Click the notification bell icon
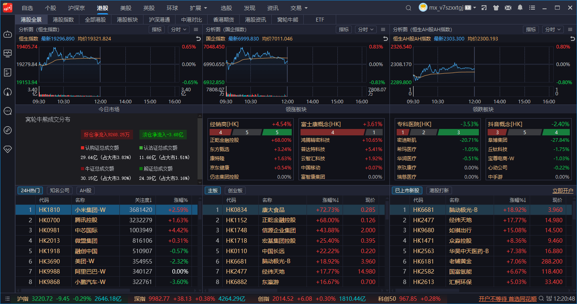This screenshot has width=577, height=304. pos(520,8)
